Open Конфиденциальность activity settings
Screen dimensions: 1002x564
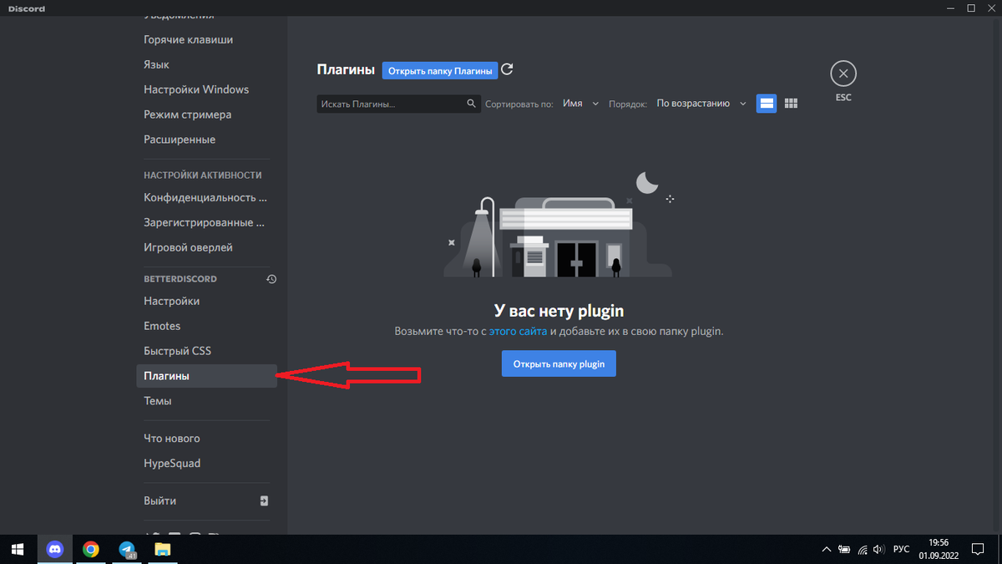pyautogui.click(x=206, y=198)
